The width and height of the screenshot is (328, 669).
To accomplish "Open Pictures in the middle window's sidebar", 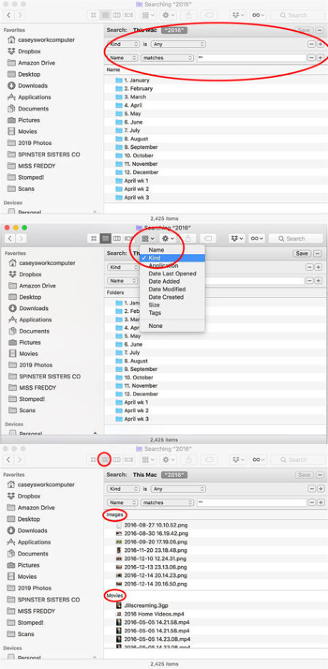I will point(30,342).
